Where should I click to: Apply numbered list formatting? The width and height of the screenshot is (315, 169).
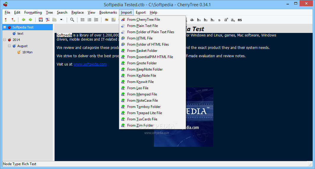pyautogui.click(x=89, y=20)
